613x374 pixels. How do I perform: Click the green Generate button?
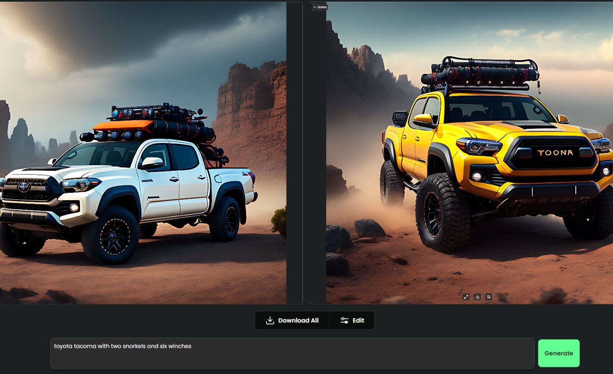(x=558, y=353)
